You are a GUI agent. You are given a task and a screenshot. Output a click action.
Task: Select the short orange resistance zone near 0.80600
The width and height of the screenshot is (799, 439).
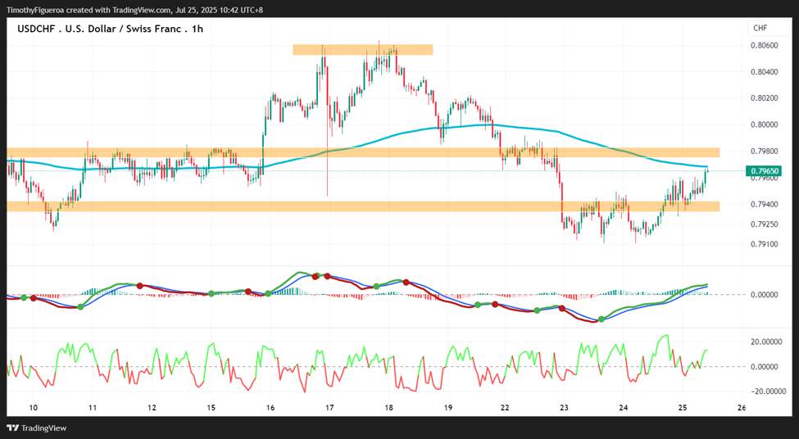(362, 49)
